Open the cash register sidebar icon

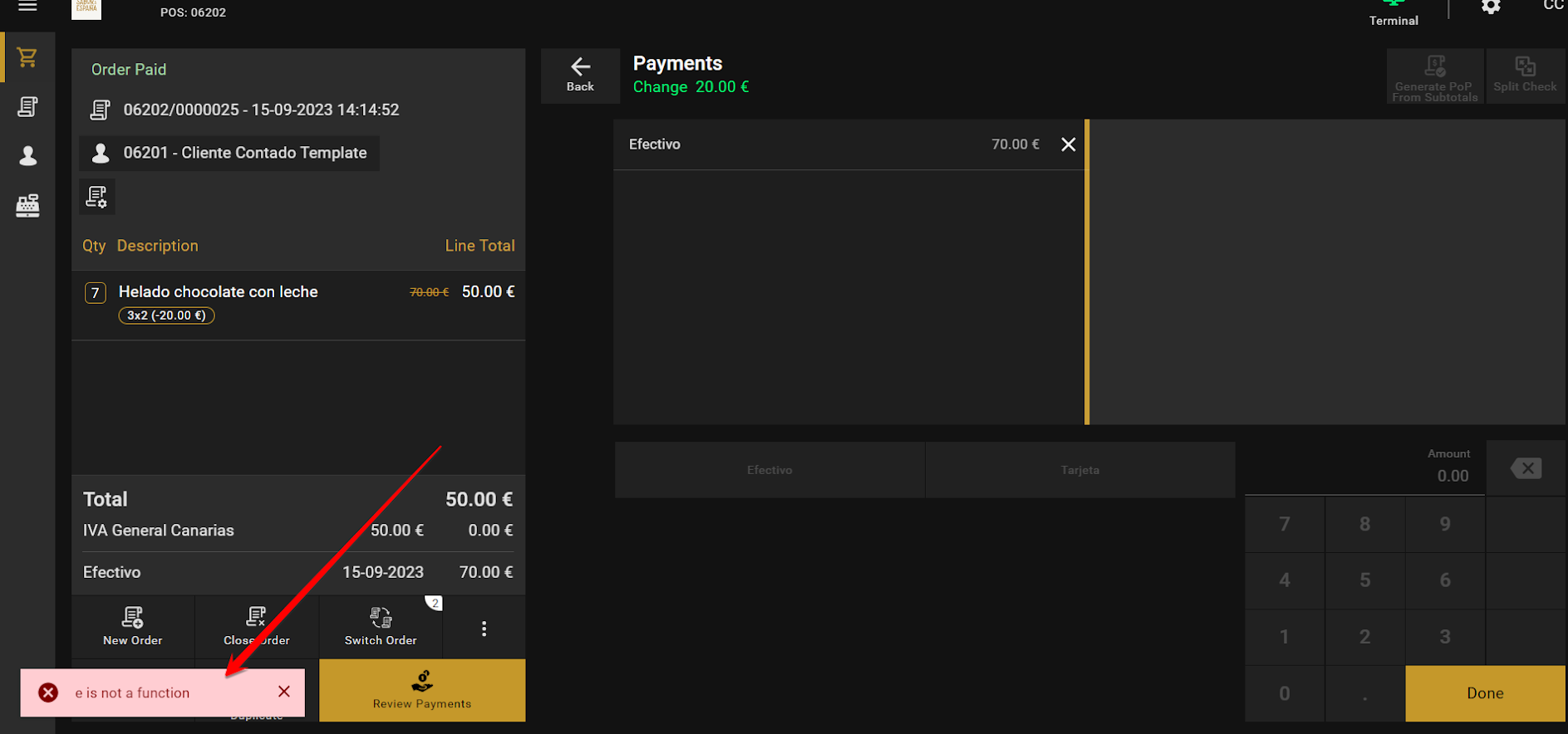(27, 205)
